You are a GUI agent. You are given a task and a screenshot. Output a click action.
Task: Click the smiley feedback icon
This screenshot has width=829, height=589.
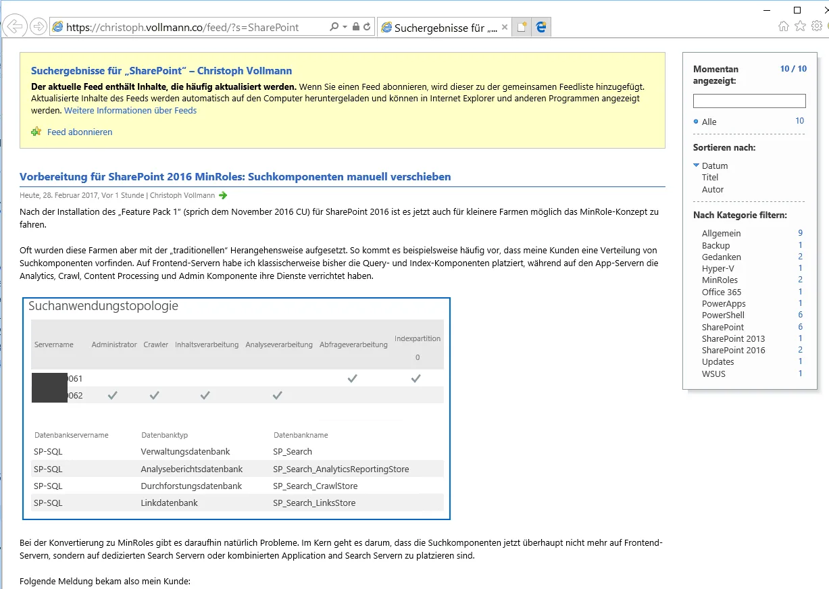828,26
